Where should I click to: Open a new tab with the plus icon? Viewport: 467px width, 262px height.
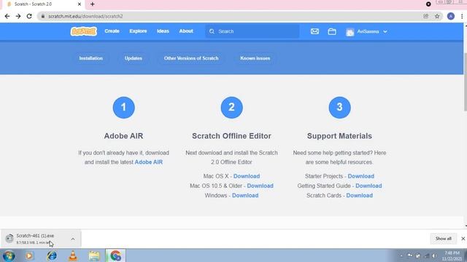[93, 4]
